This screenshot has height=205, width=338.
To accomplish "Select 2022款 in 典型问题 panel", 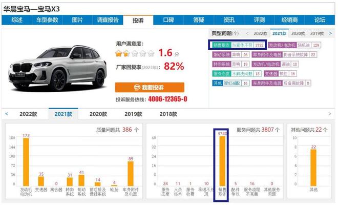I will 260,33.
